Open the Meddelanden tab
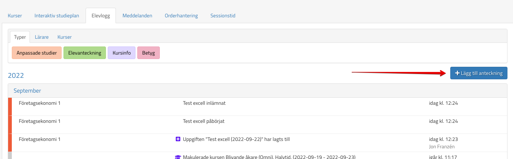The height and width of the screenshot is (159, 513). tap(137, 16)
